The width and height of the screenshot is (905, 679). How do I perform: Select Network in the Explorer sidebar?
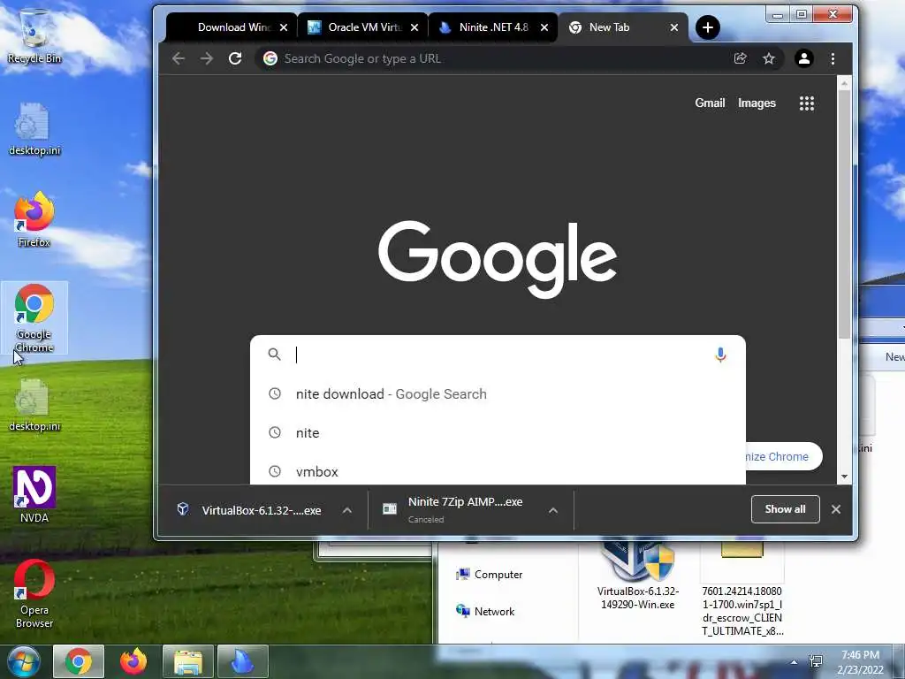coord(485,612)
